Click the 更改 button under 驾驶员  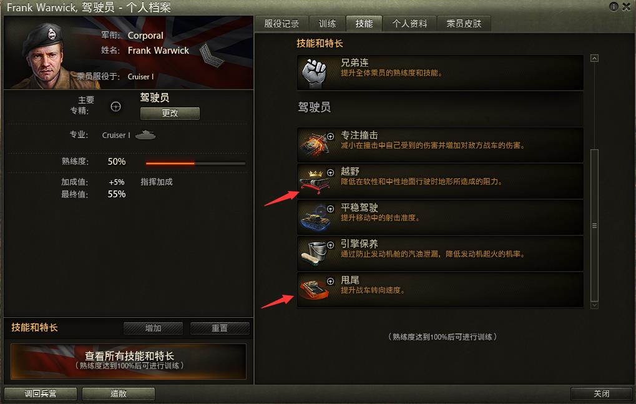click(170, 113)
